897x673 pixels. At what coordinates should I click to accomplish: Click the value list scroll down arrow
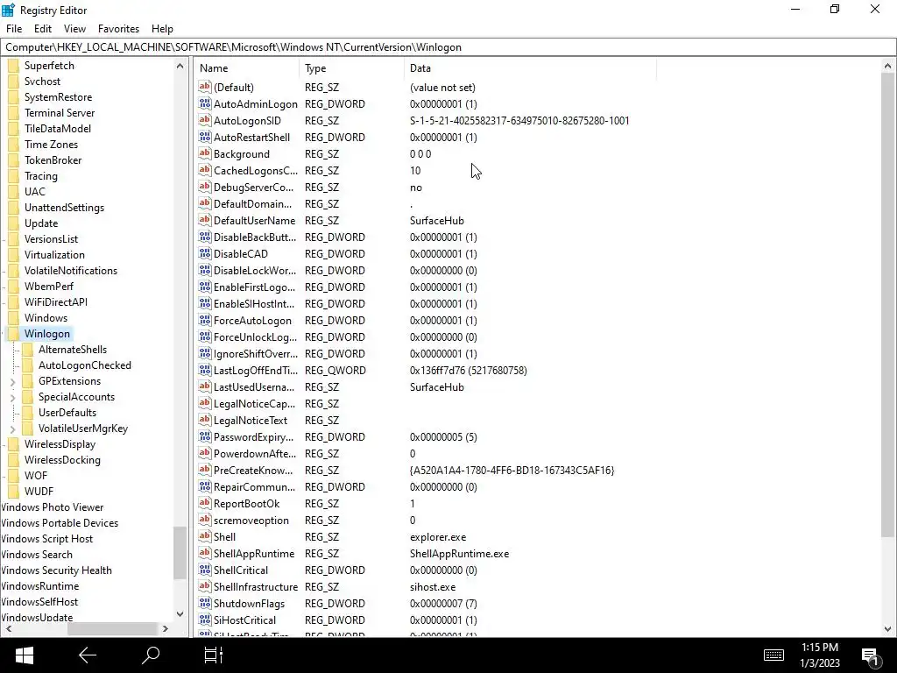tap(887, 629)
